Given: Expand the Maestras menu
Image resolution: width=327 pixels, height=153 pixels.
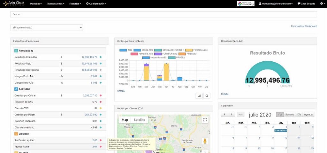Looking at the screenshot, I should 36,4.
